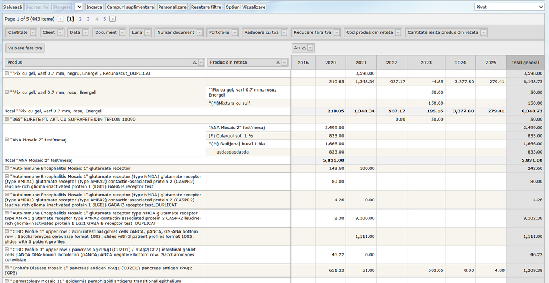549x283 pixels.
Task: Collapse the "365" BURETE PT. ART. row
Action: (7, 119)
